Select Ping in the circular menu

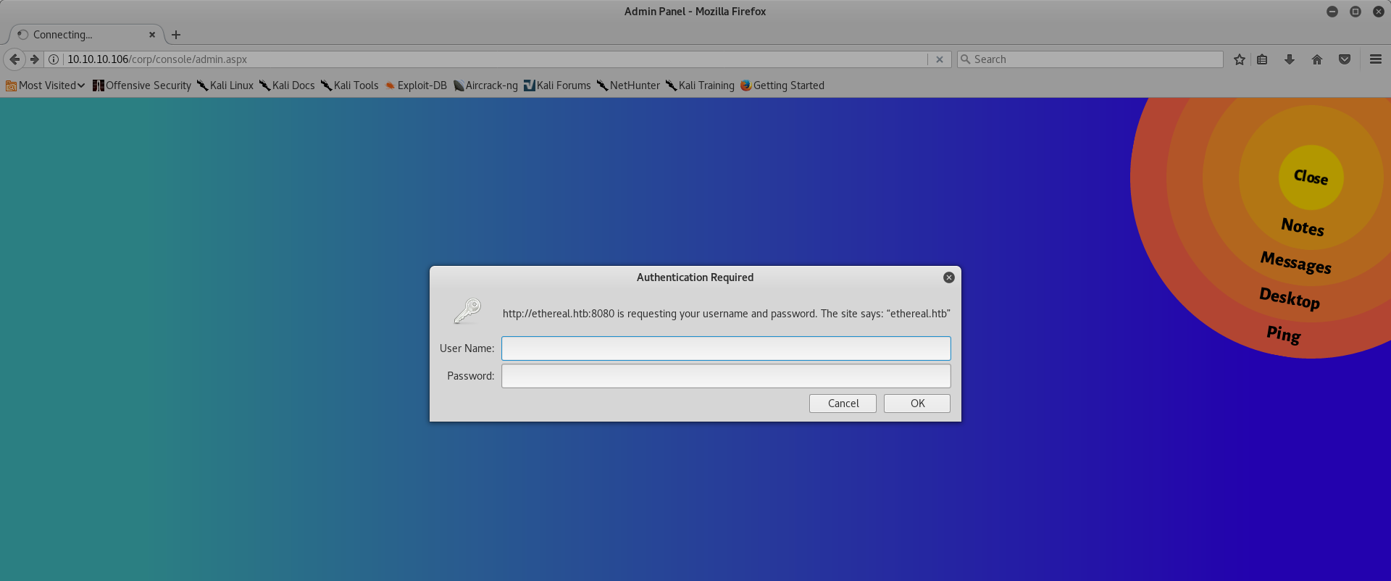point(1283,333)
